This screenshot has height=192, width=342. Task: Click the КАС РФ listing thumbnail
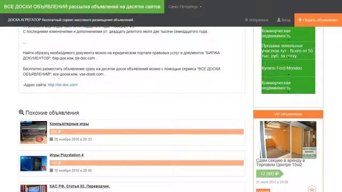point(34,188)
